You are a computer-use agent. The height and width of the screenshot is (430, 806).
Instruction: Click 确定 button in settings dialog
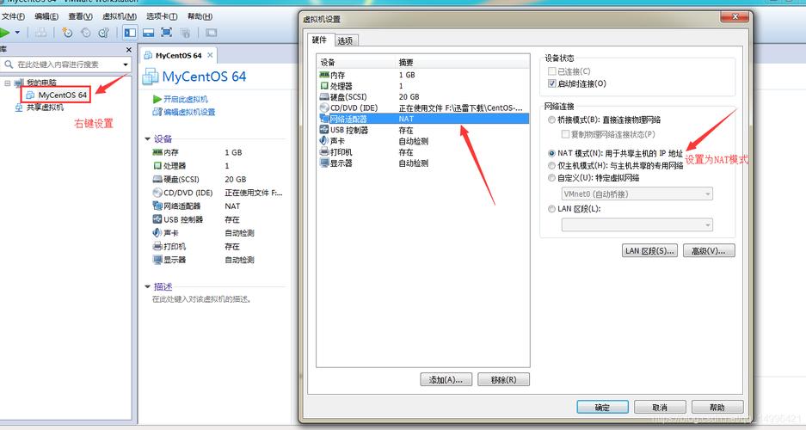(x=602, y=408)
